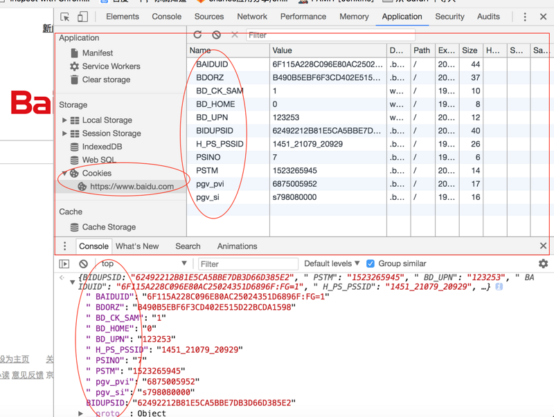The image size is (554, 417).
Task: Activate the inspect element picker icon
Action: 65,17
